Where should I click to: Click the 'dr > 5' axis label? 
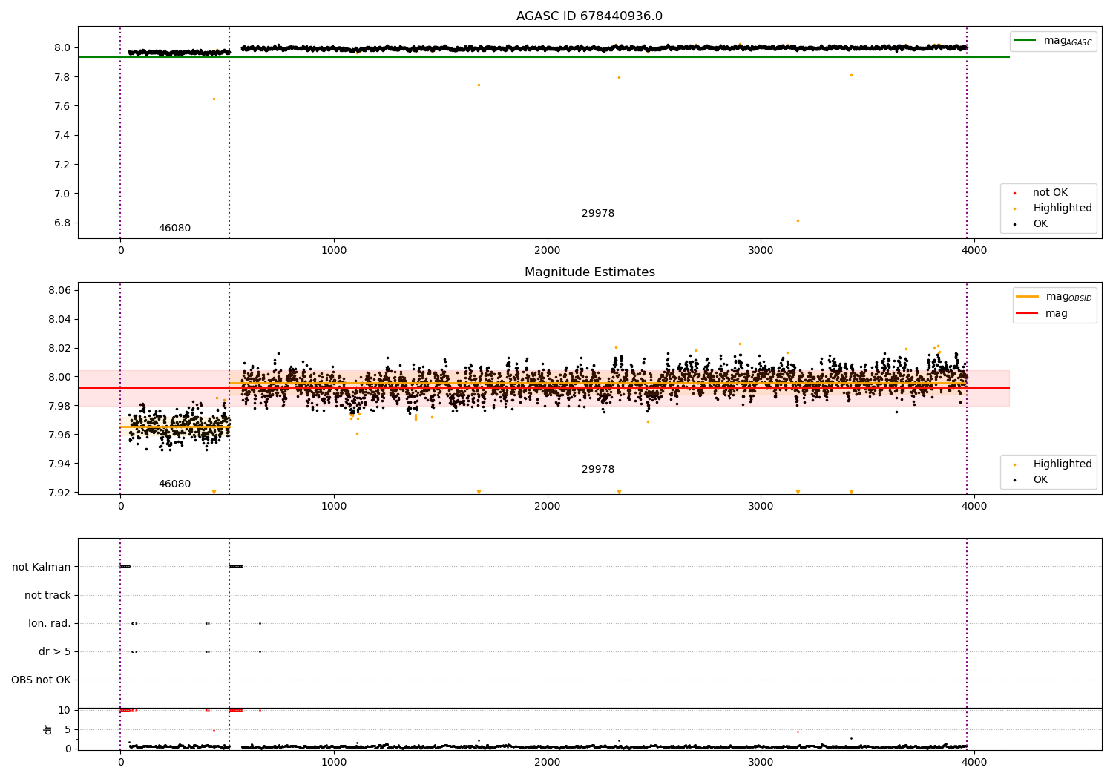tap(54, 651)
